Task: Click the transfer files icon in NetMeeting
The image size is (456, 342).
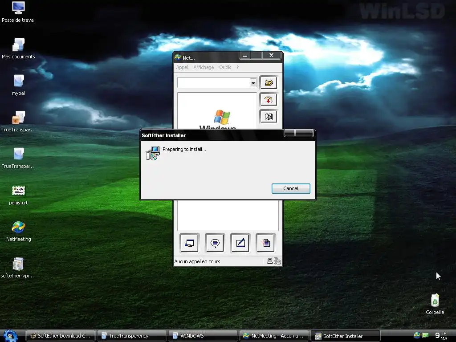Action: coord(265,243)
